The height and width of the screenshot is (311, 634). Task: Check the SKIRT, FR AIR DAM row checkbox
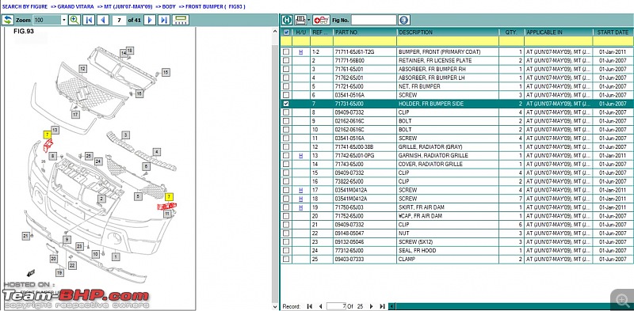coord(286,207)
